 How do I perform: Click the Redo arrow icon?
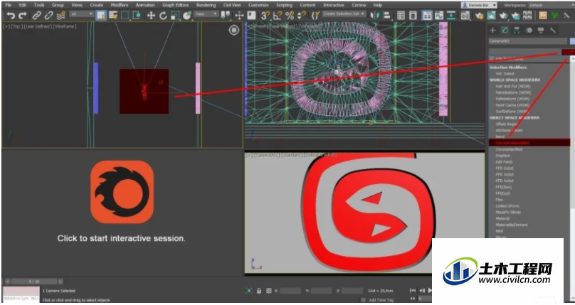(23, 16)
